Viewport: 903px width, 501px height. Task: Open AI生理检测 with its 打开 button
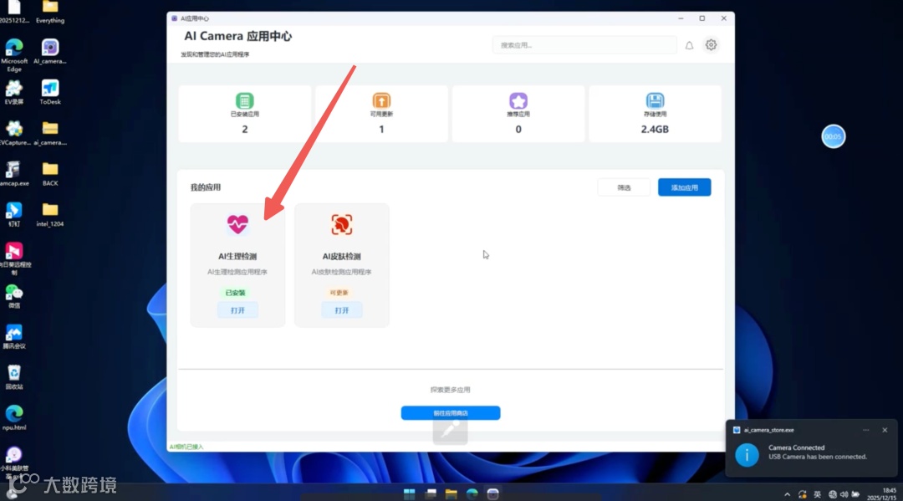pyautogui.click(x=237, y=310)
